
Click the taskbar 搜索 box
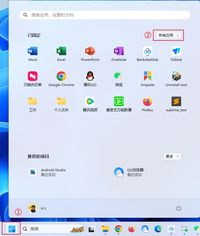click(53, 229)
